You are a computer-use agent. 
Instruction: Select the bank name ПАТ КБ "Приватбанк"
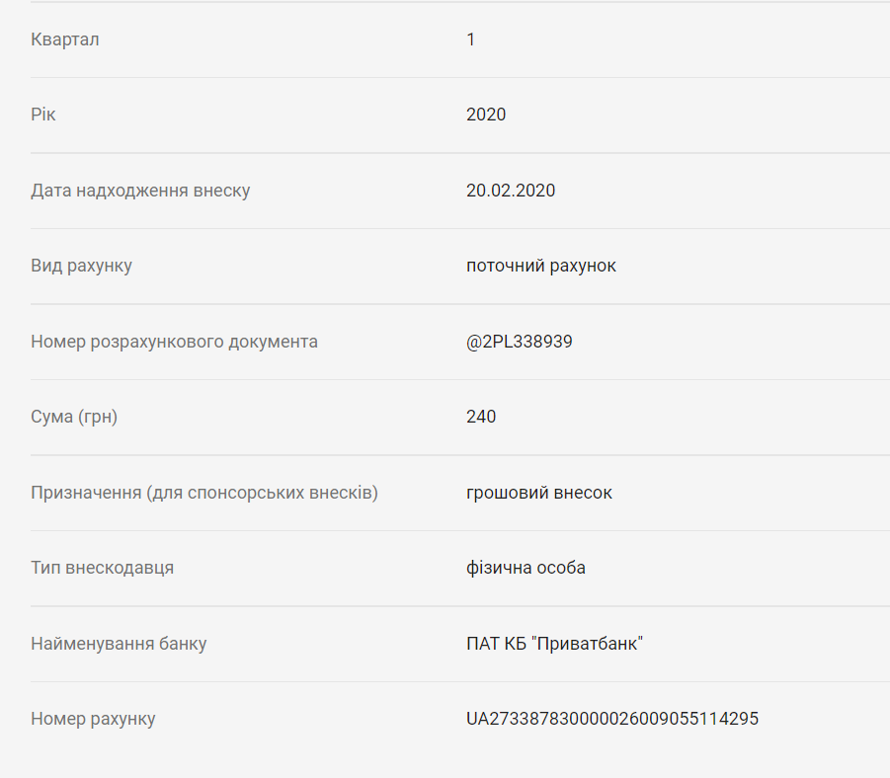[555, 644]
